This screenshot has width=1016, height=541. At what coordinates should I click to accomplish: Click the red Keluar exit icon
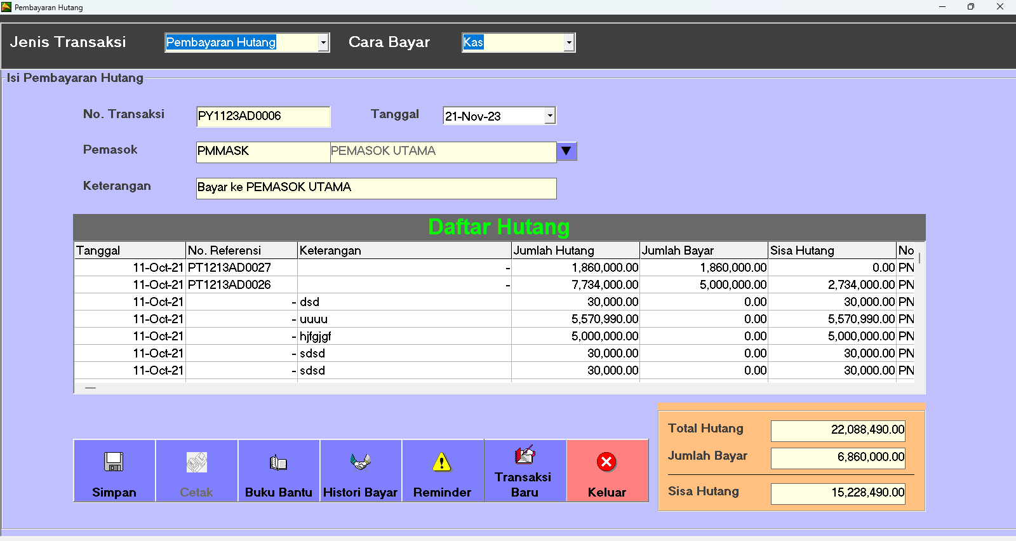coord(606,462)
